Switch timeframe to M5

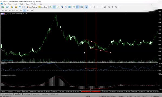(6, 11)
